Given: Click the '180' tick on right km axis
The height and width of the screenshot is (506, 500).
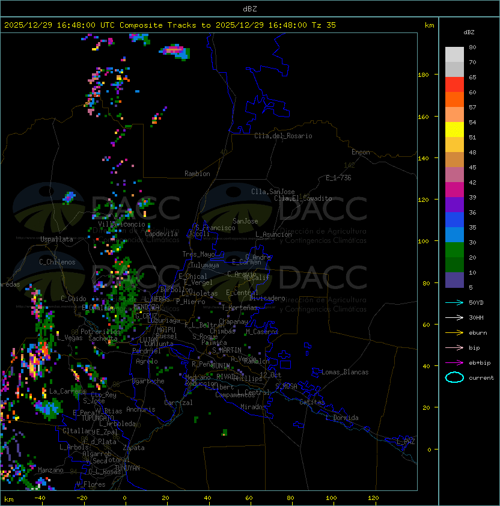Looking at the screenshot, I should coord(423,75).
